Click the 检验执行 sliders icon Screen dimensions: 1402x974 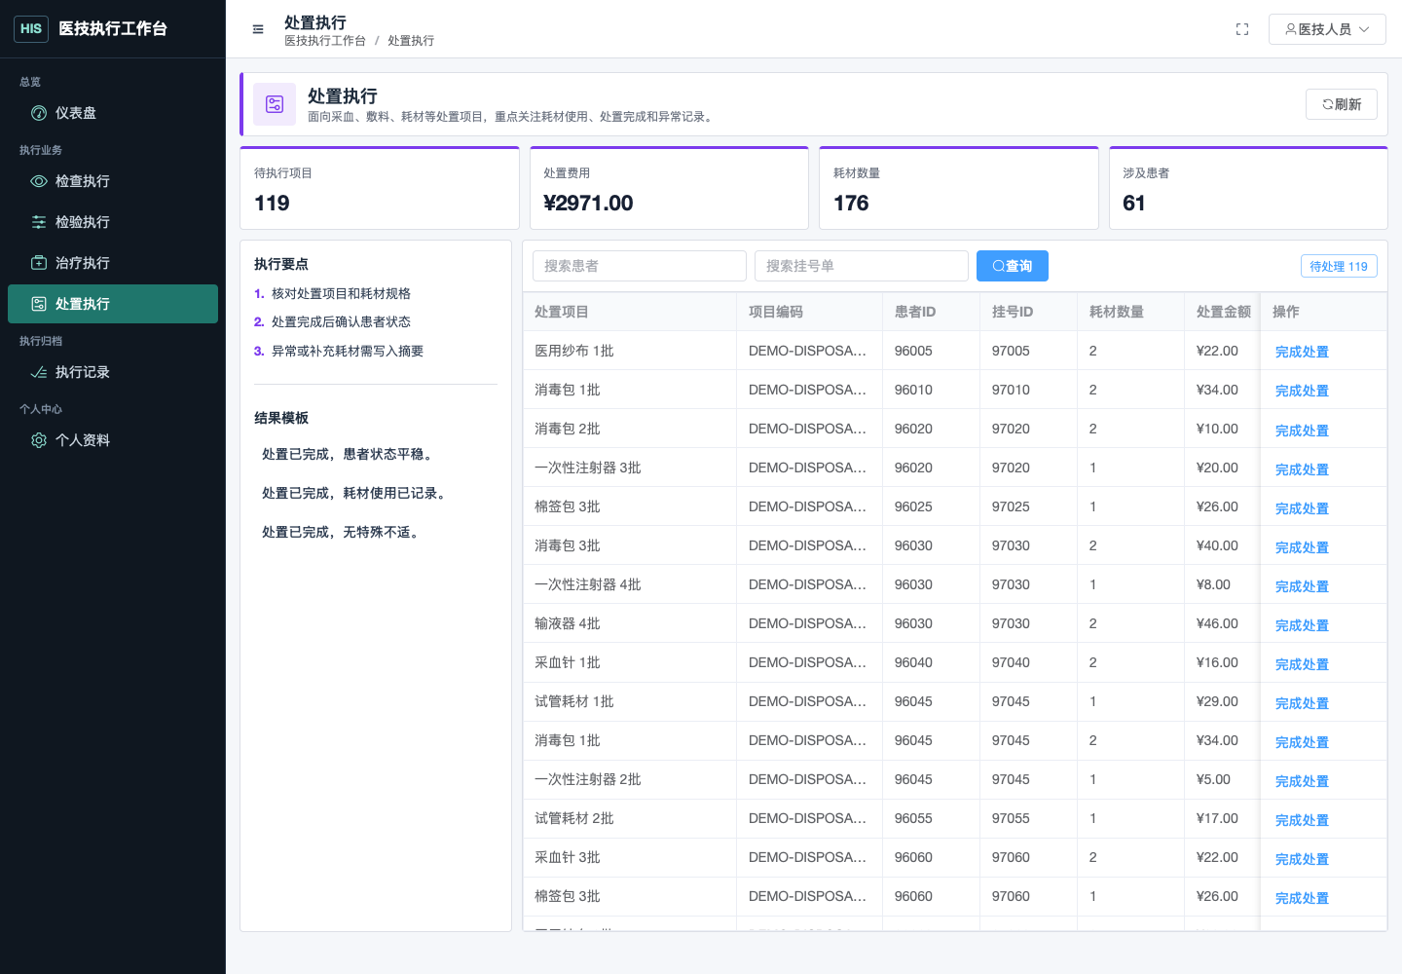pos(39,222)
